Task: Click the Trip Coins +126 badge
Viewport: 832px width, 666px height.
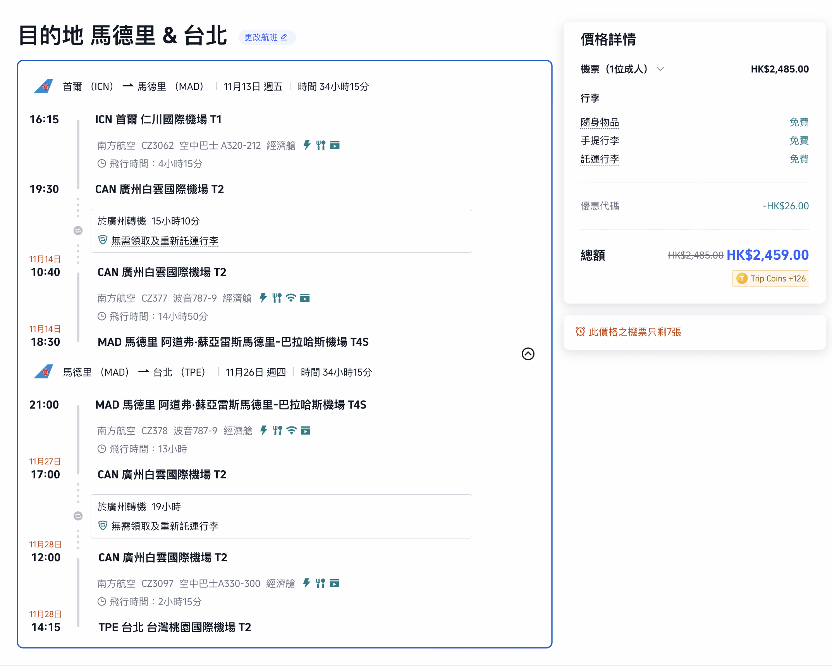Action: pyautogui.click(x=770, y=278)
